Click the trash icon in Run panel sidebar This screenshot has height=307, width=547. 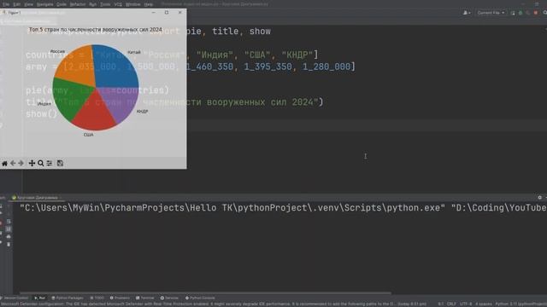click(9, 245)
